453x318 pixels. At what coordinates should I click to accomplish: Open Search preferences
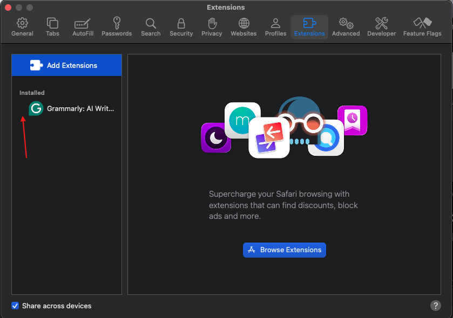(151, 27)
